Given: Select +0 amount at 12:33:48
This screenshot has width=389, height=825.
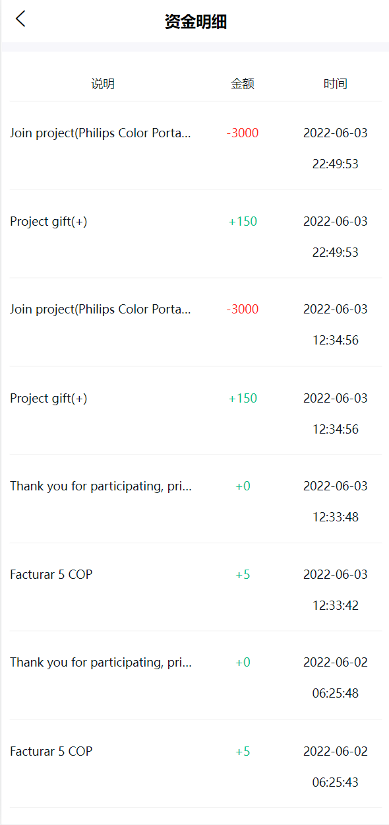Looking at the screenshot, I should 243,486.
